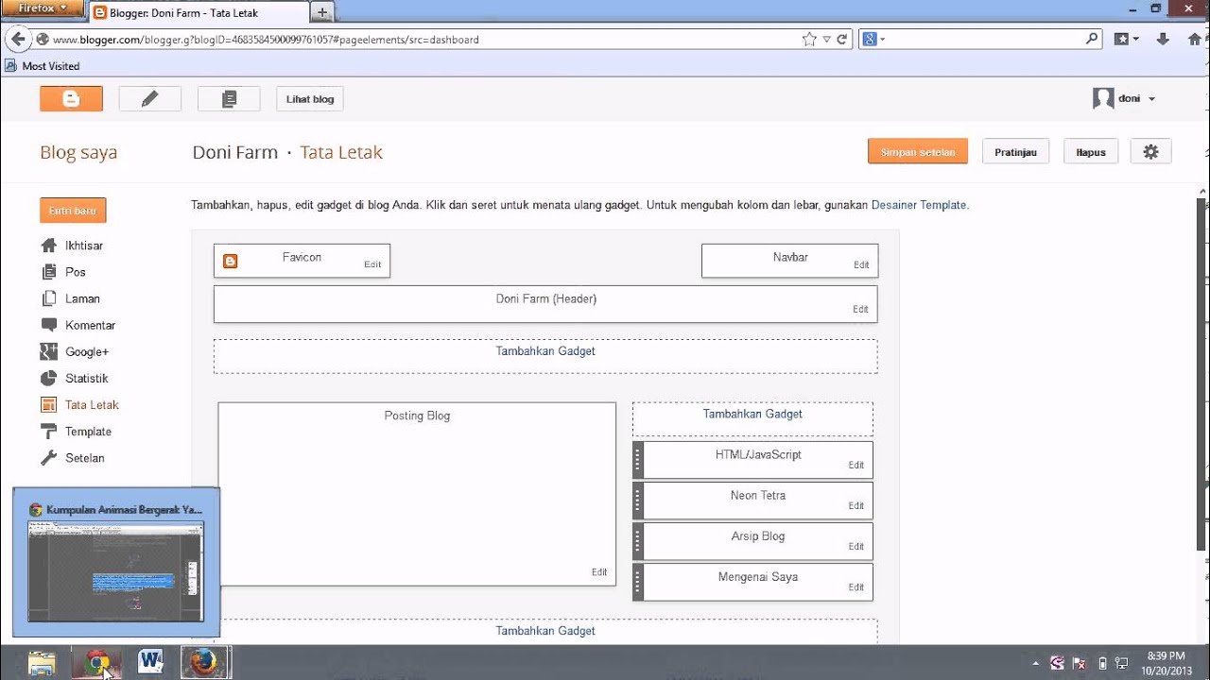The height and width of the screenshot is (680, 1210).
Task: Show hidden system tray icons
Action: click(x=1035, y=663)
